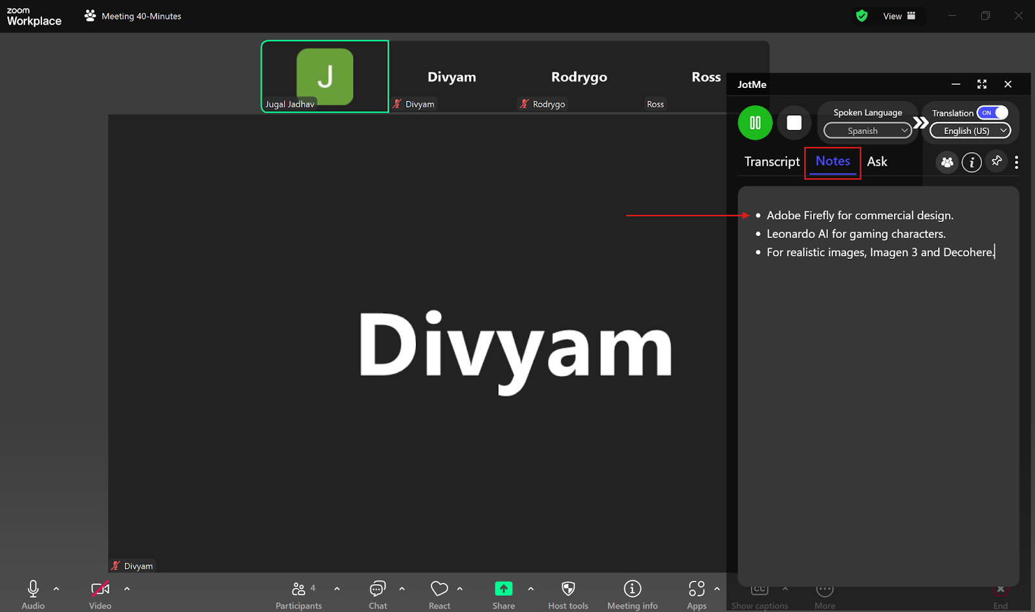
Task: Expand the participants options caret
Action: point(337,589)
